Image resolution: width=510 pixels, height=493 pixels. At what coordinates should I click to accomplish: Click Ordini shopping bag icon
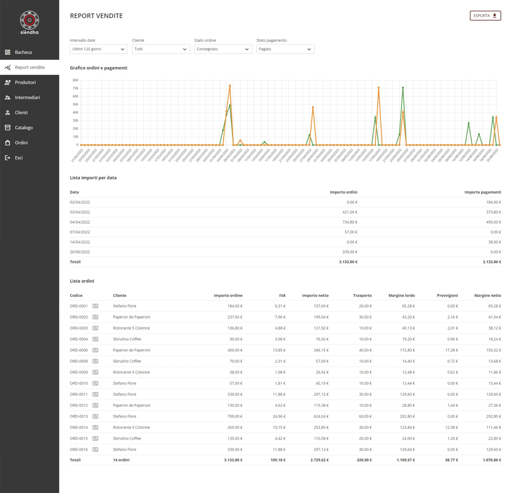click(x=8, y=143)
